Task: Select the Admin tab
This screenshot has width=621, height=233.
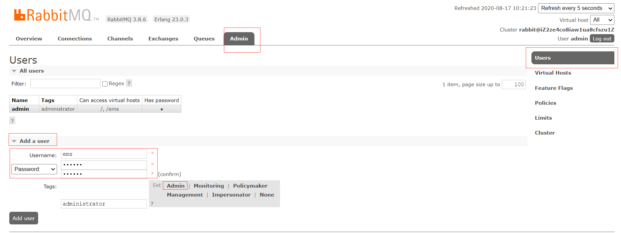Action: pyautogui.click(x=239, y=39)
